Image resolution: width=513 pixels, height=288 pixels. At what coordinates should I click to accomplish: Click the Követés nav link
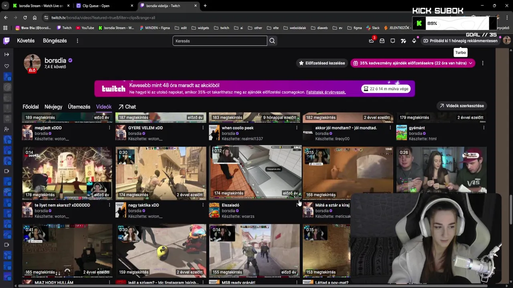pyautogui.click(x=26, y=41)
